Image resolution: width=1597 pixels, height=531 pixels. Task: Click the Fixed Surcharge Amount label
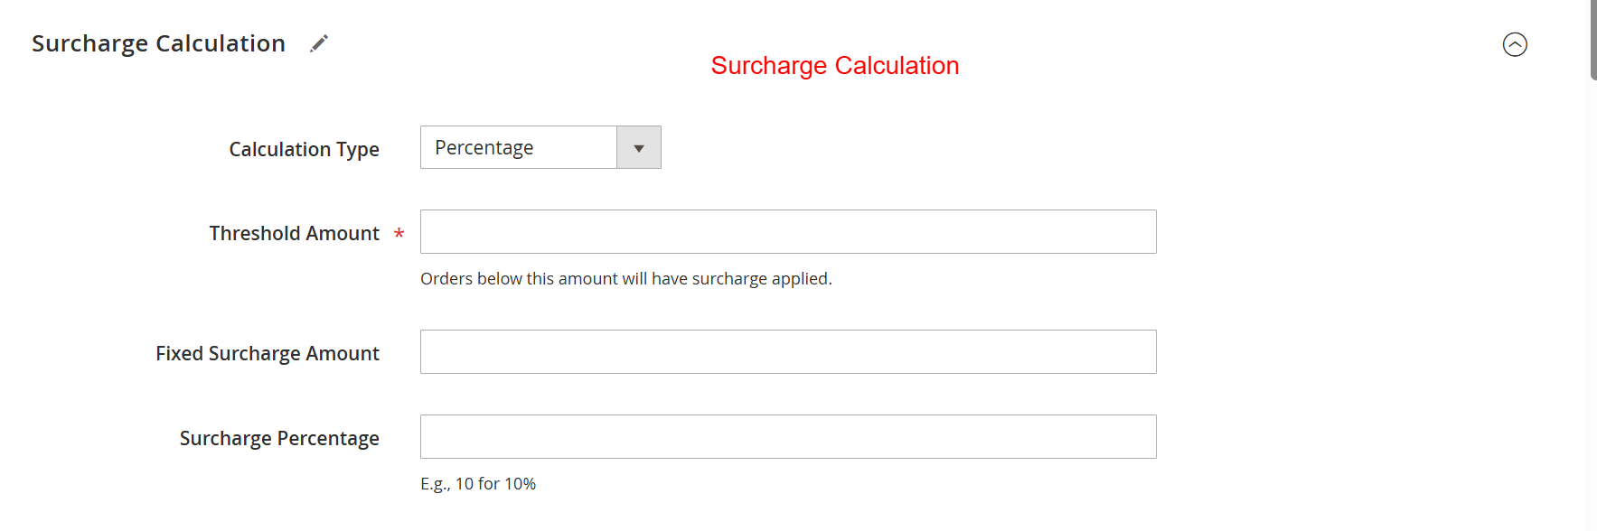(x=267, y=353)
